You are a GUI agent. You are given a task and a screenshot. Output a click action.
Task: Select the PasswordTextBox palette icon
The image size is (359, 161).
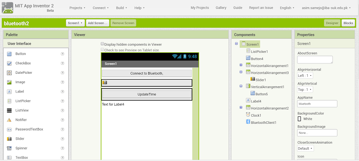9,129
